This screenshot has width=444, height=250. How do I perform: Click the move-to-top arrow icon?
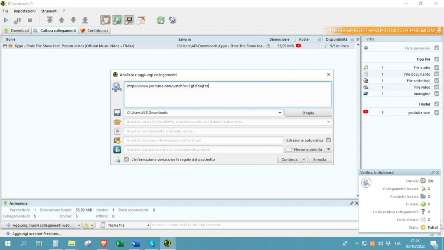[50, 20]
